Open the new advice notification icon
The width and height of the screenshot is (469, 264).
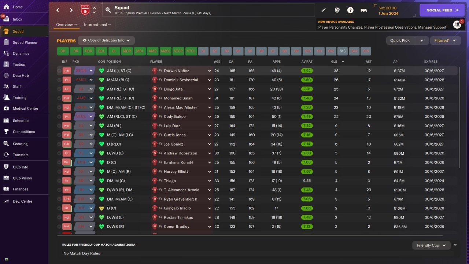tap(457, 25)
